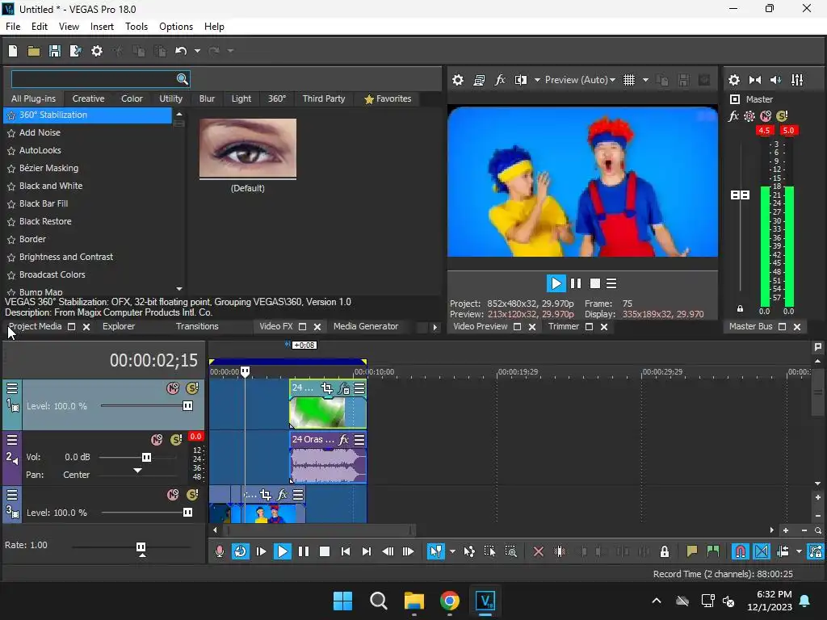827x620 pixels.
Task: Go to start of project
Action: 346,551
